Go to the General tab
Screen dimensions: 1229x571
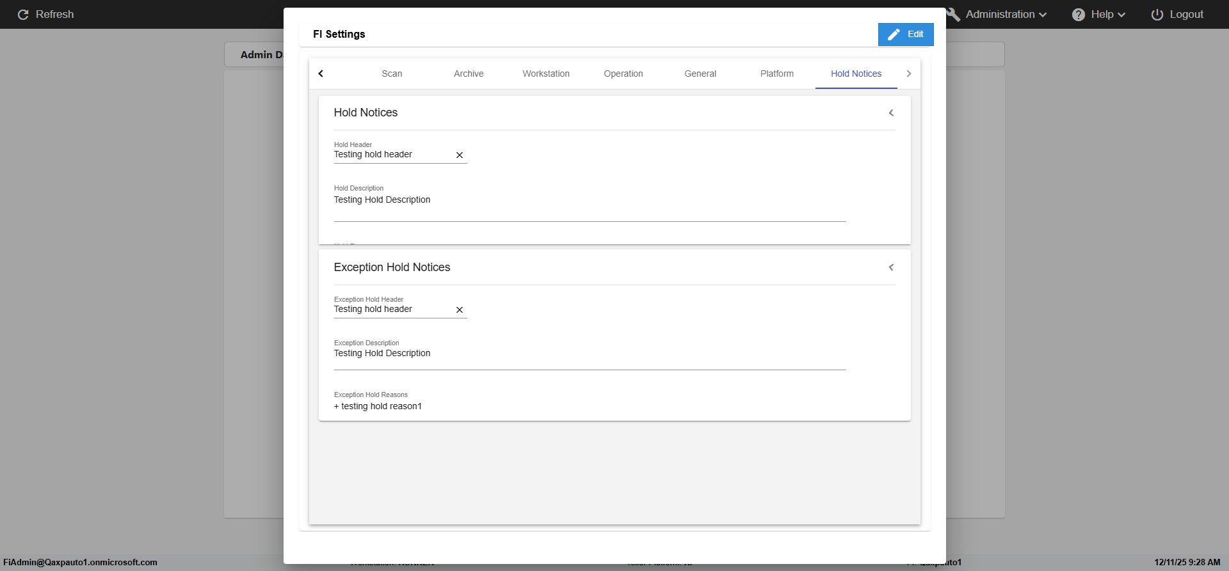700,74
